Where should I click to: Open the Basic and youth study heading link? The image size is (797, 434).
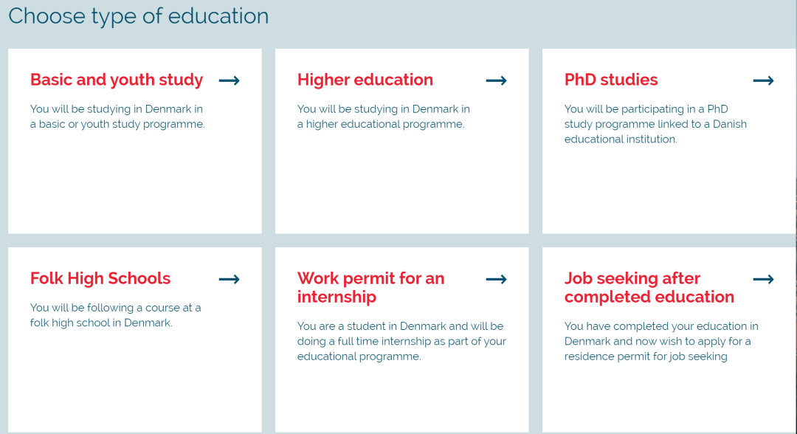click(117, 80)
